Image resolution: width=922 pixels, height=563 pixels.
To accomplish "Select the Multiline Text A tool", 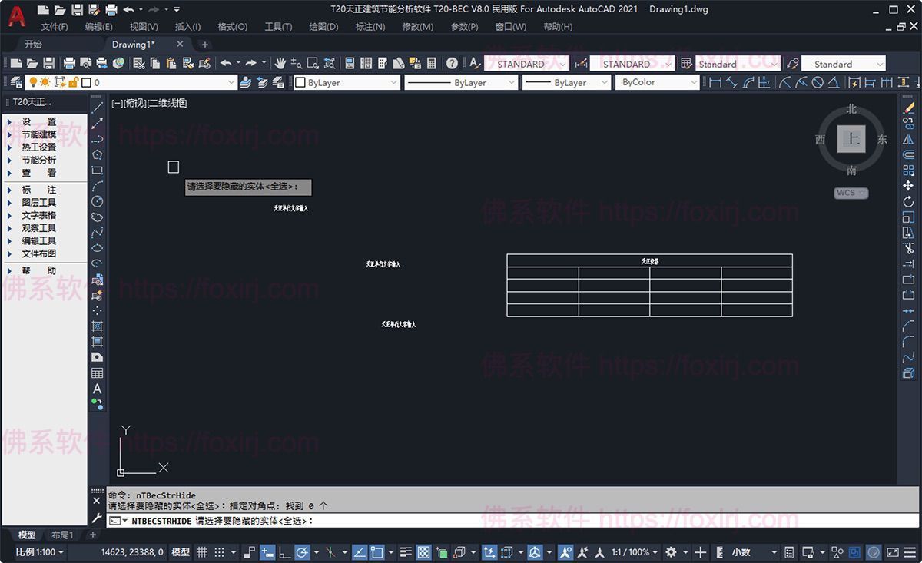I will coord(98,389).
